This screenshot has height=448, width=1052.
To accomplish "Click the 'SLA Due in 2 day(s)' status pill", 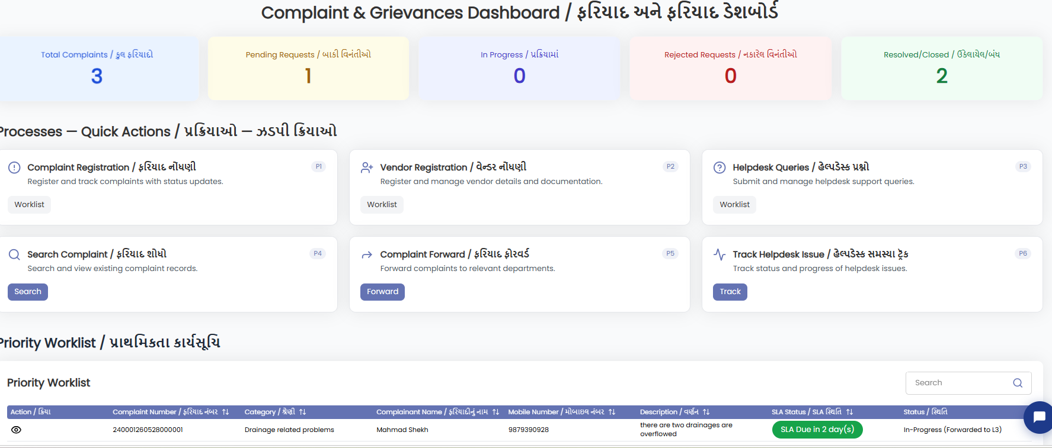I will (817, 430).
